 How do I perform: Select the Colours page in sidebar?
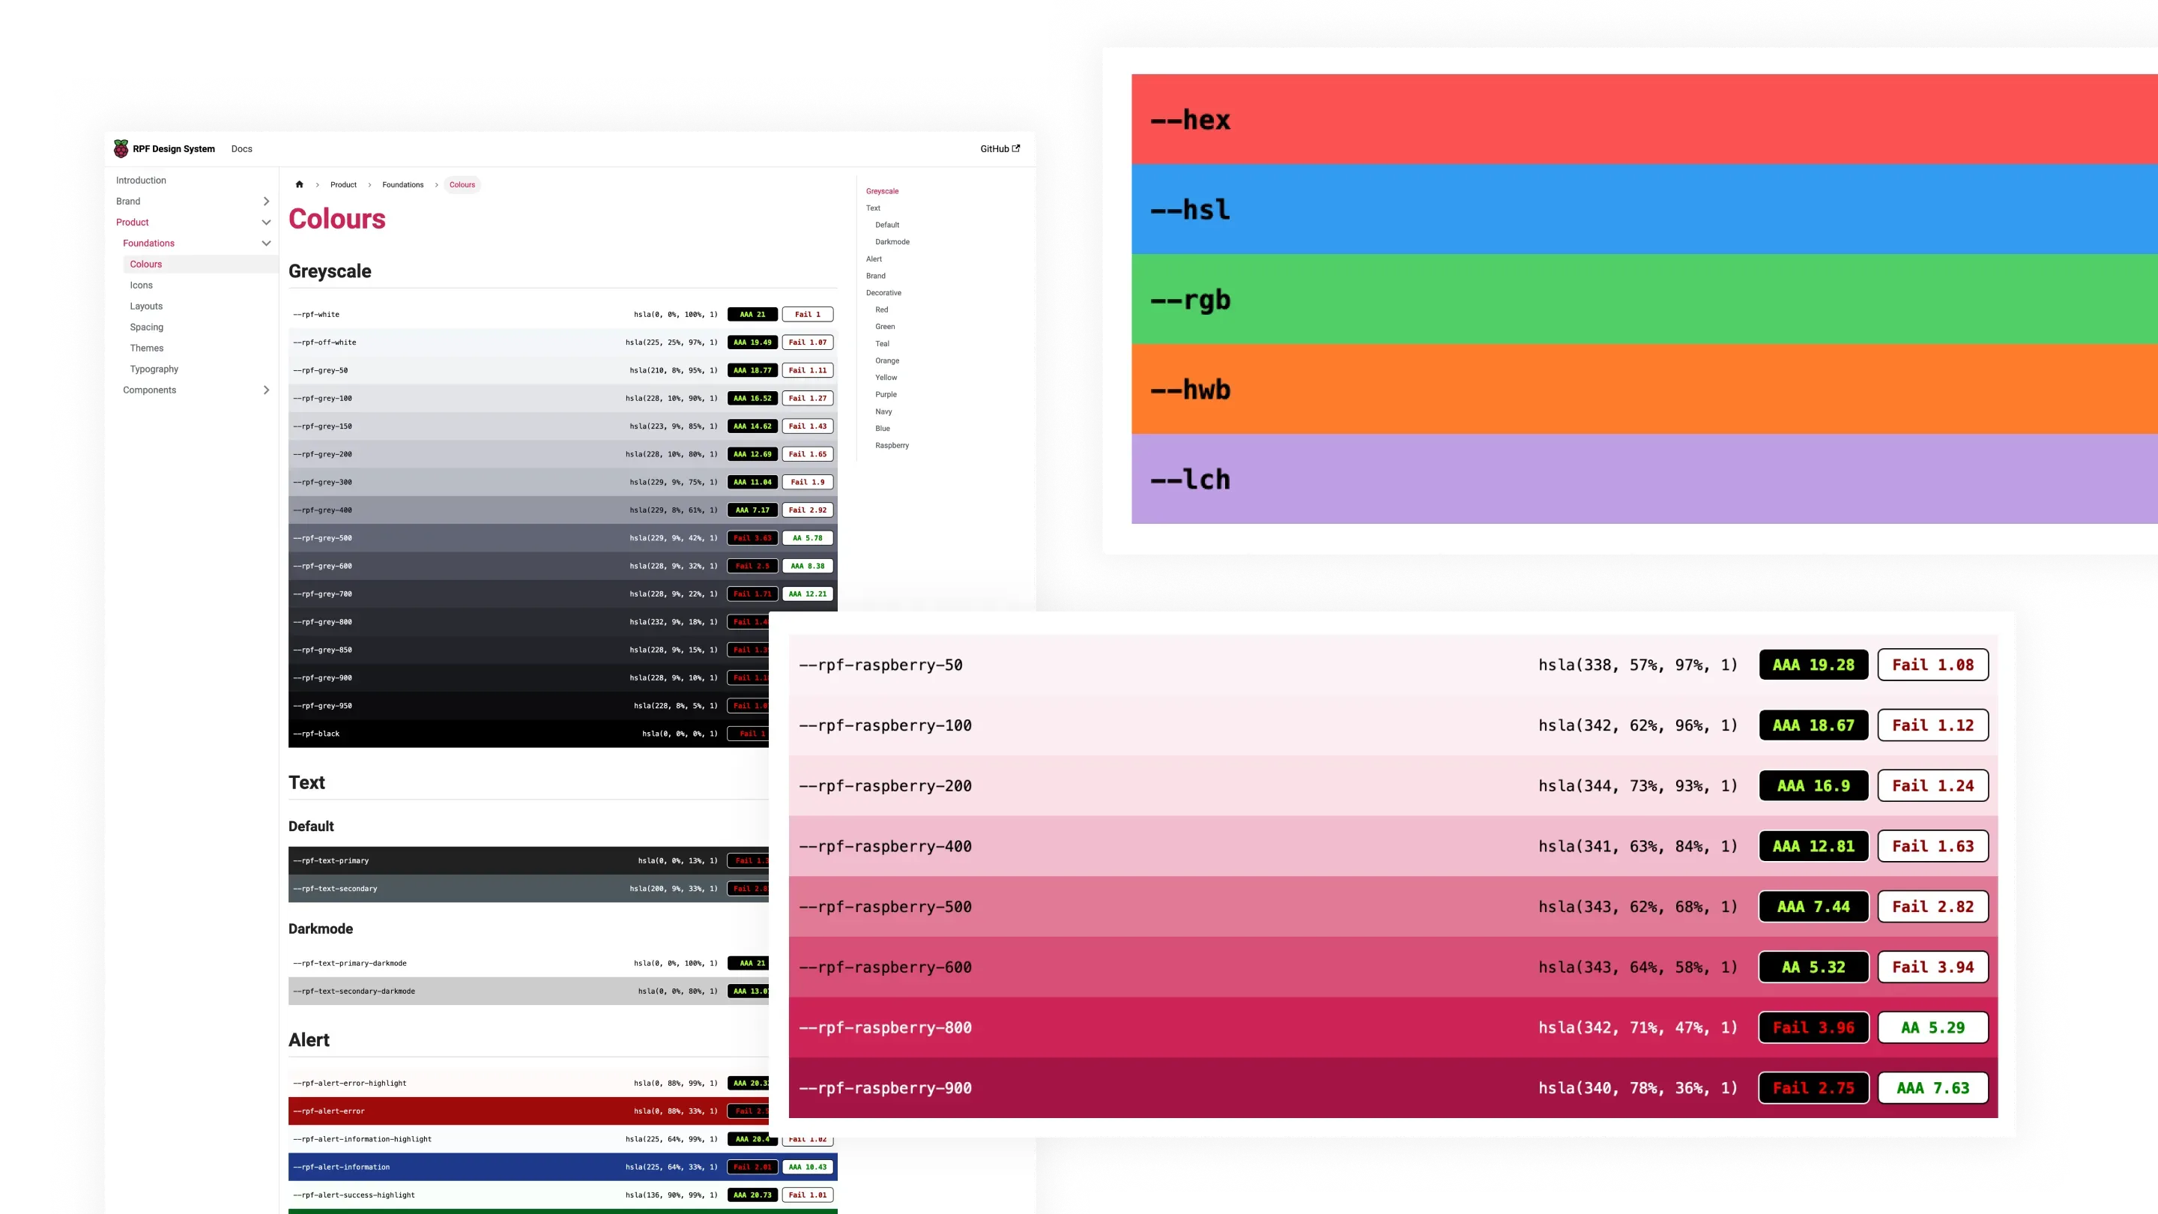point(145,264)
